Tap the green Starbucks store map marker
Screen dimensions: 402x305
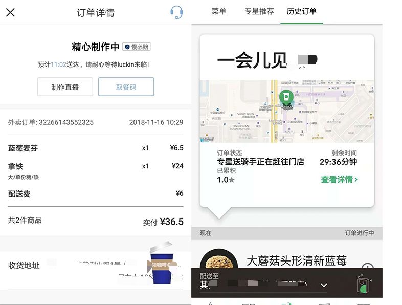[286, 98]
